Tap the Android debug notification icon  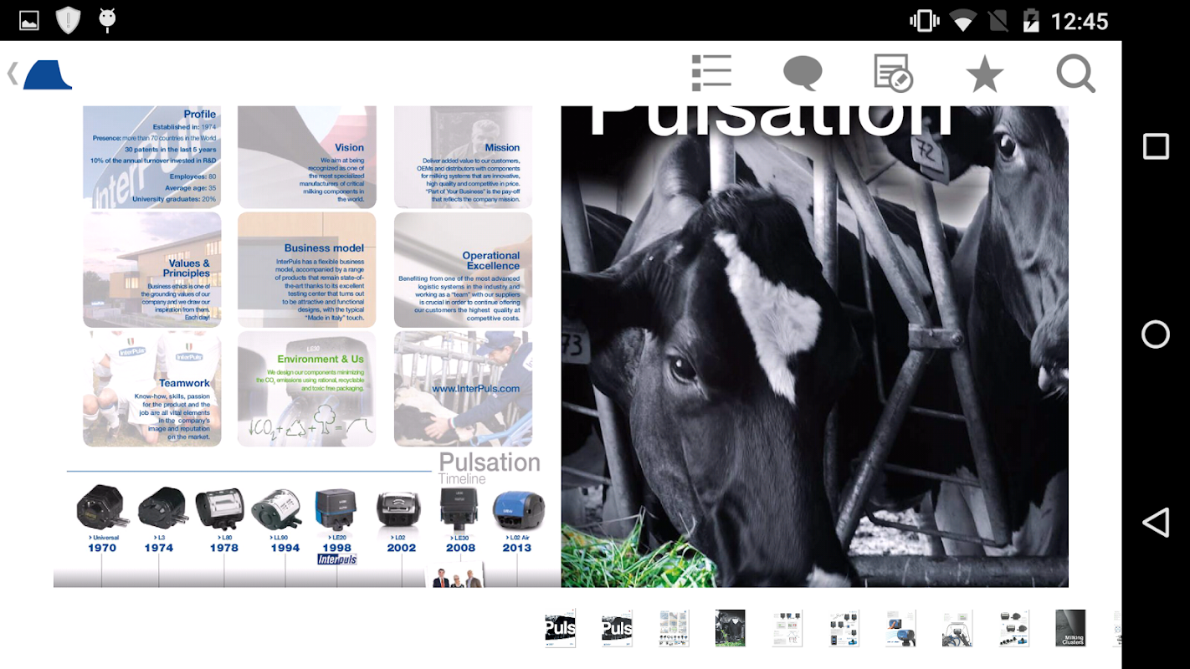point(106,20)
